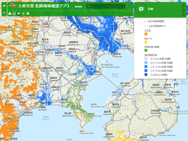Open the bookmark icon in the toolbar

(x=28, y=13)
